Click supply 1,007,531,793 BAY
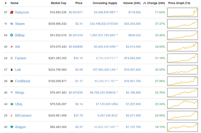This screenshot has width=201, height=133. point(103,35)
